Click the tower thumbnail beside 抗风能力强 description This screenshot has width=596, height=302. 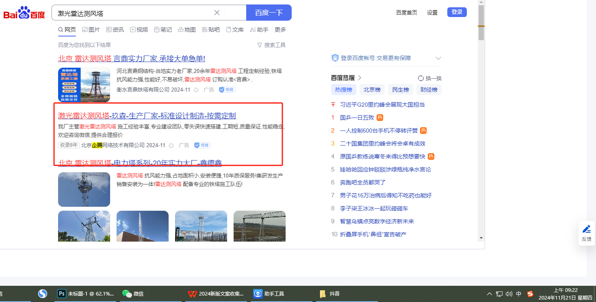[x=84, y=189]
